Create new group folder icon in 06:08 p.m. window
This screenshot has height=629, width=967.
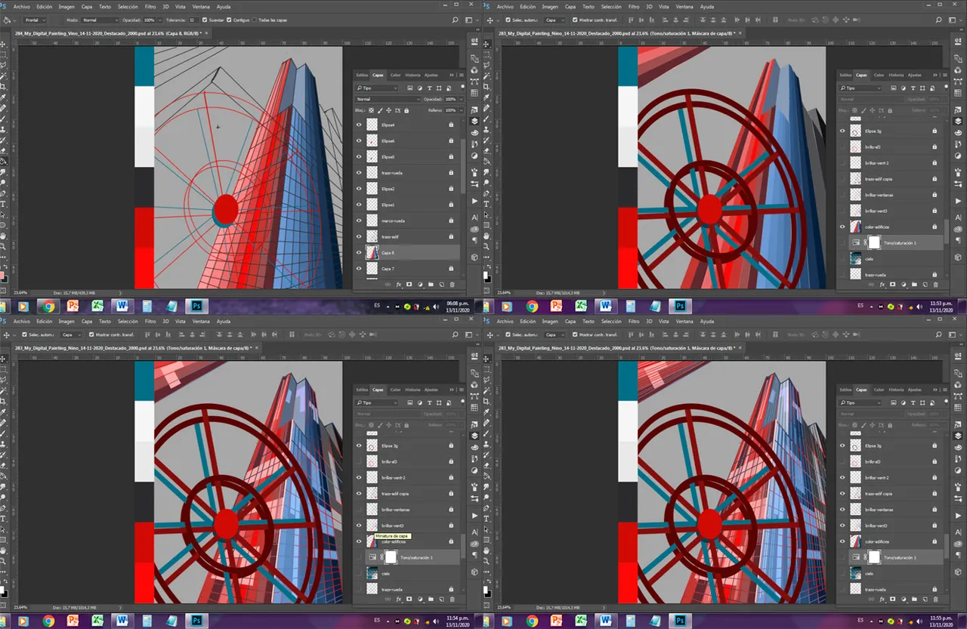431,285
